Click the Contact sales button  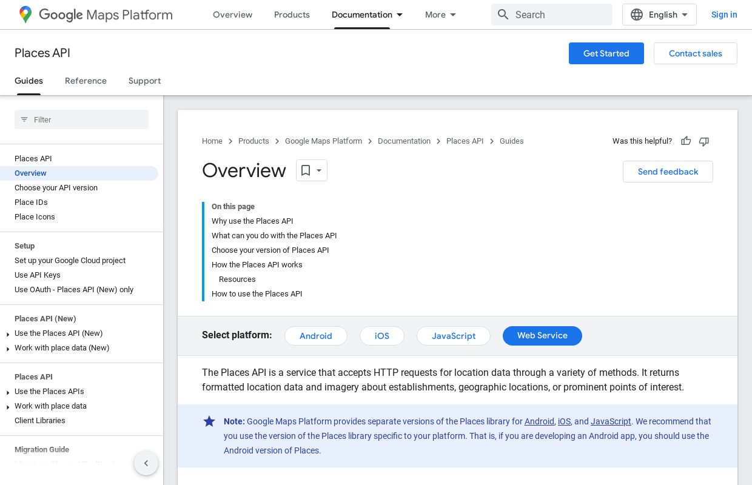click(x=696, y=53)
